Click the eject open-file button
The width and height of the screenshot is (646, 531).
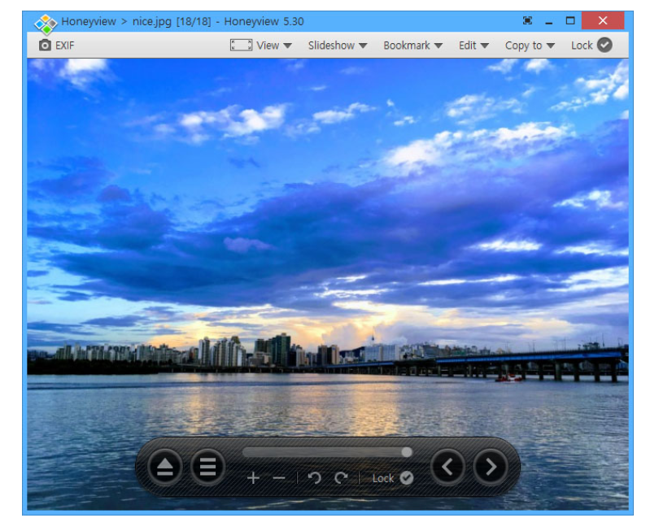click(x=165, y=467)
